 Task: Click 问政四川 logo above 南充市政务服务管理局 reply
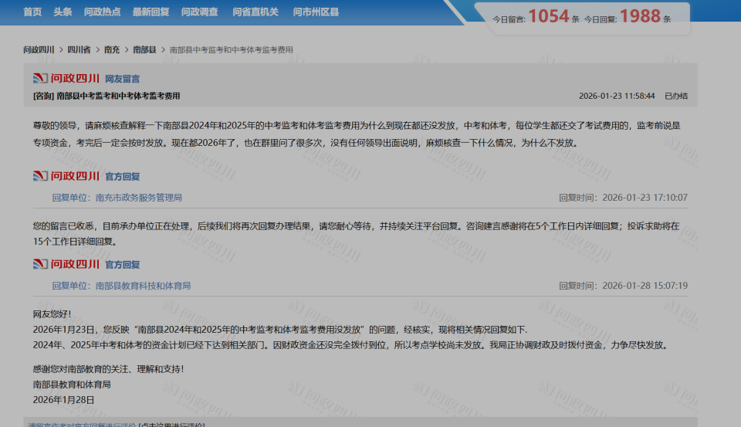point(66,176)
